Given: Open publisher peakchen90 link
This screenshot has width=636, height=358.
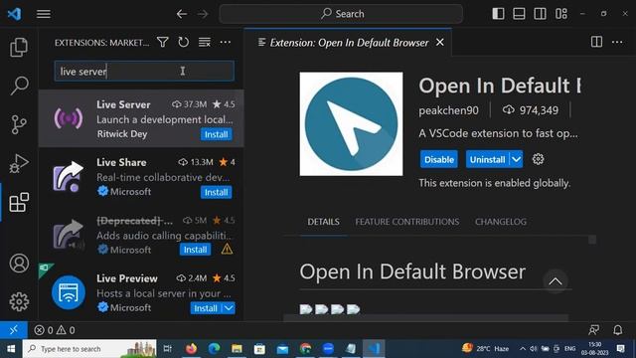Looking at the screenshot, I should [x=448, y=110].
